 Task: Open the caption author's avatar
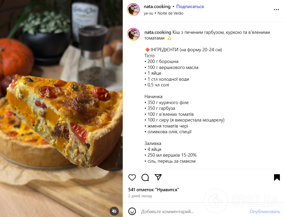pyautogui.click(x=133, y=34)
